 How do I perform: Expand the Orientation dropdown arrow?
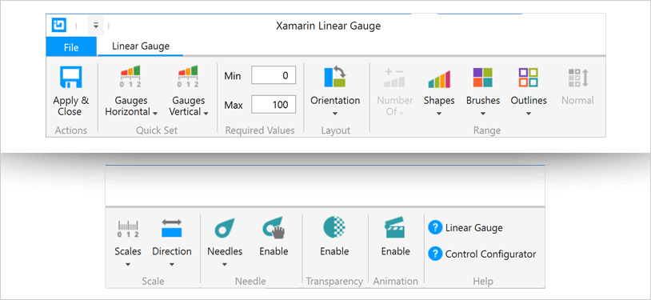(x=335, y=114)
